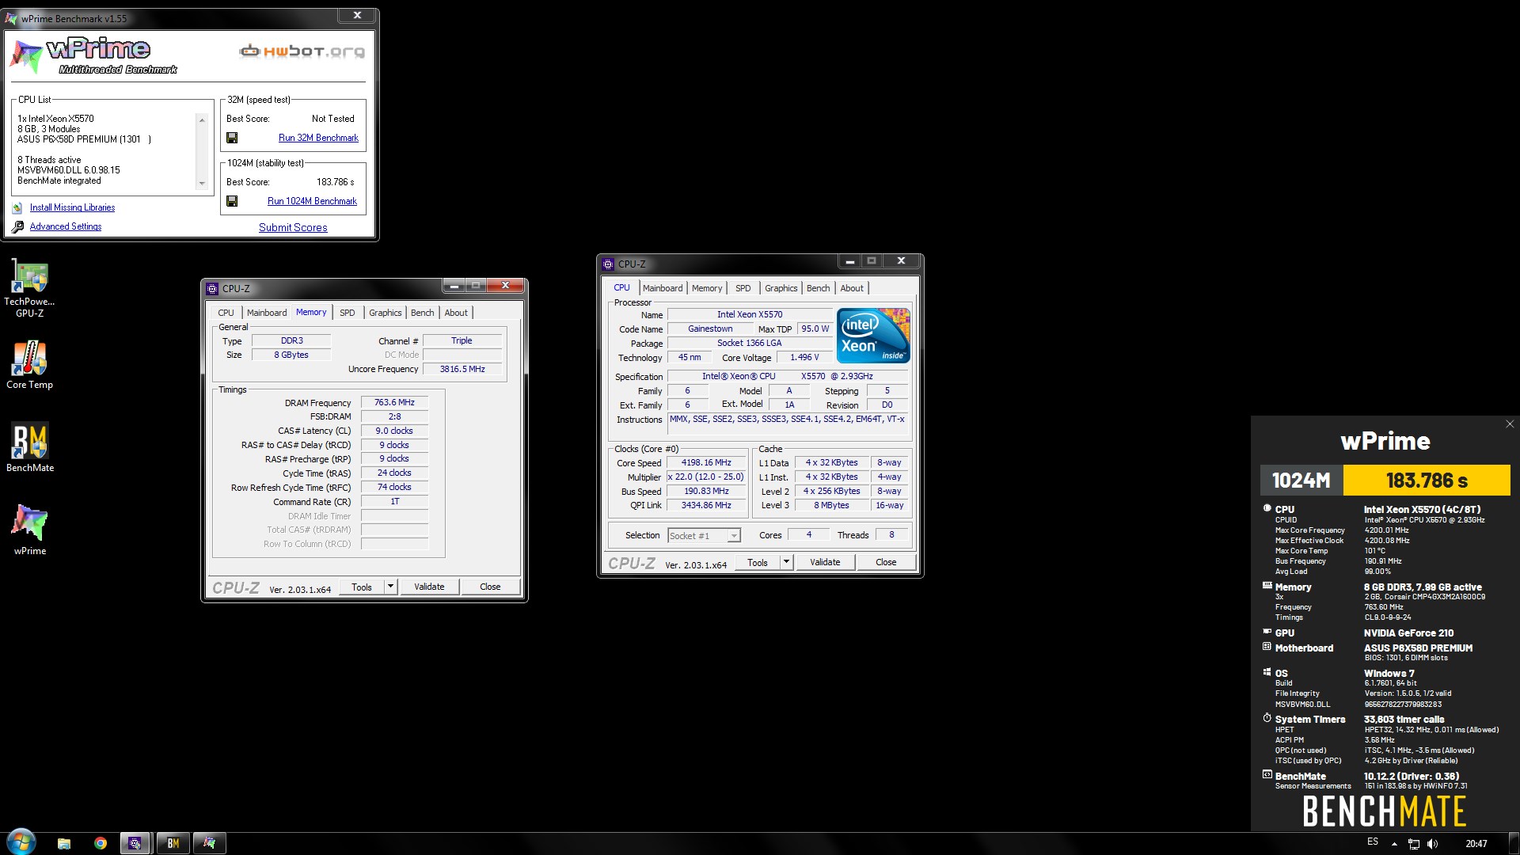Click the taskbar clock showing 20:47
The height and width of the screenshot is (855, 1520).
[x=1476, y=844]
